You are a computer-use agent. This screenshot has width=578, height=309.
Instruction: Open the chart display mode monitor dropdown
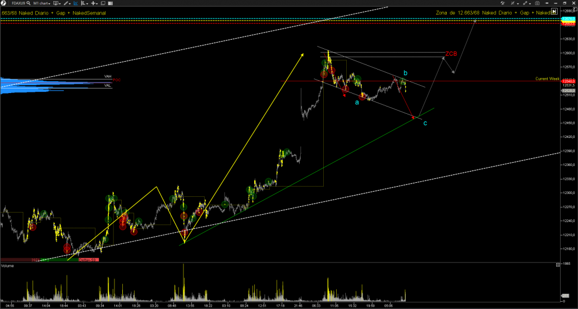tap(57, 3)
